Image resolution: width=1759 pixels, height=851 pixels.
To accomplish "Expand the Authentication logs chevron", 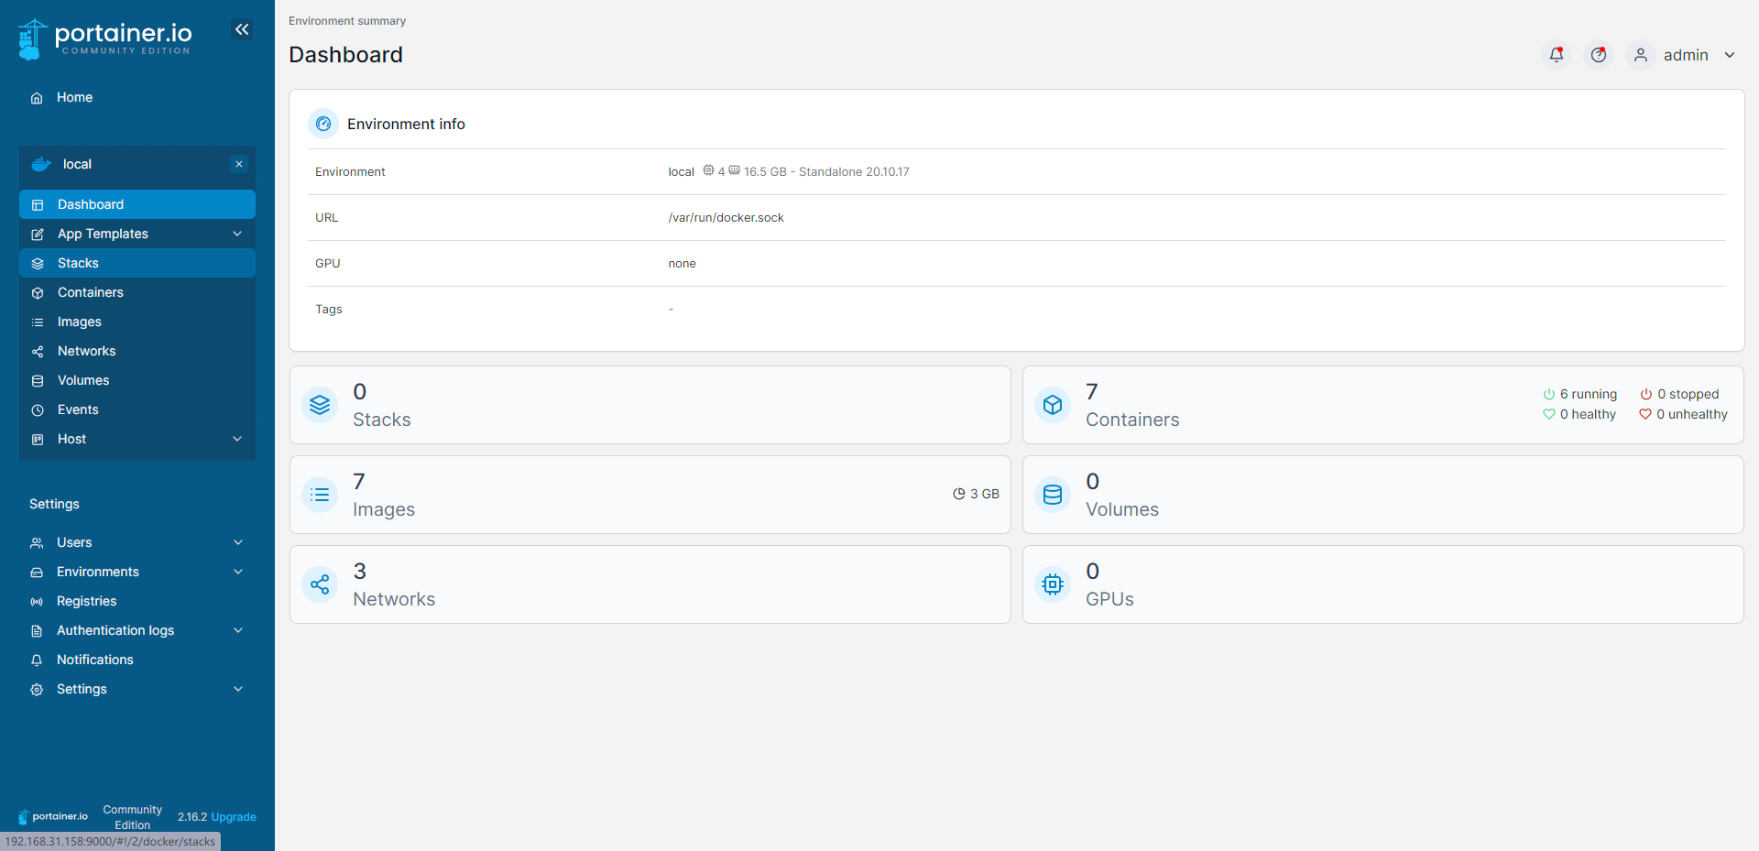I will pyautogui.click(x=238, y=630).
